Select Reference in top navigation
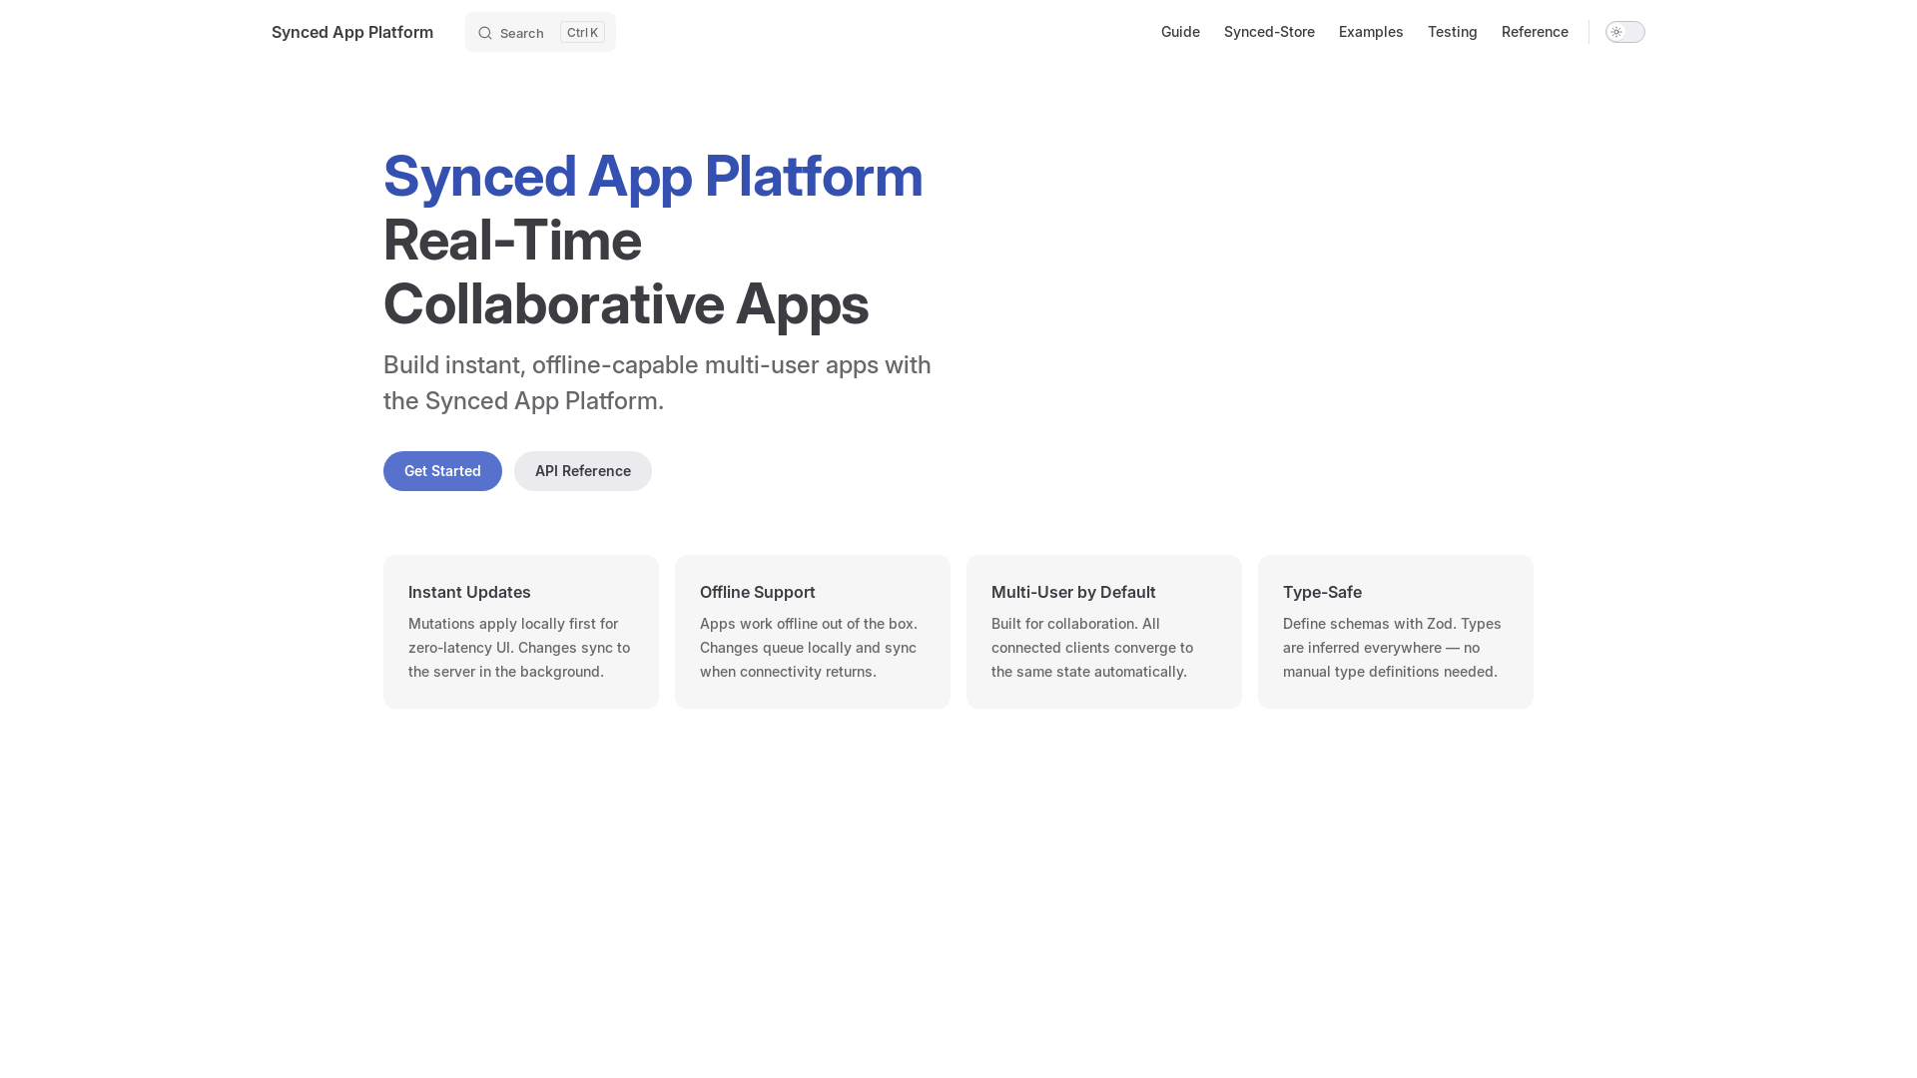The height and width of the screenshot is (1078, 1917). point(1535,32)
